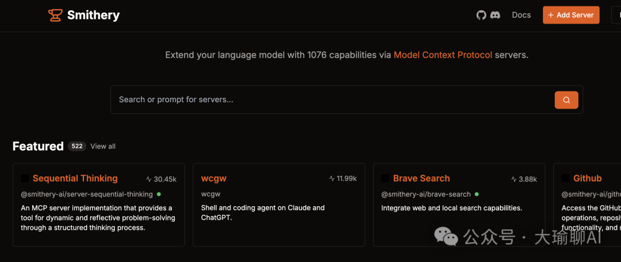Click the Sequential Thinking server logo square
The height and width of the screenshot is (262, 621).
coord(25,179)
